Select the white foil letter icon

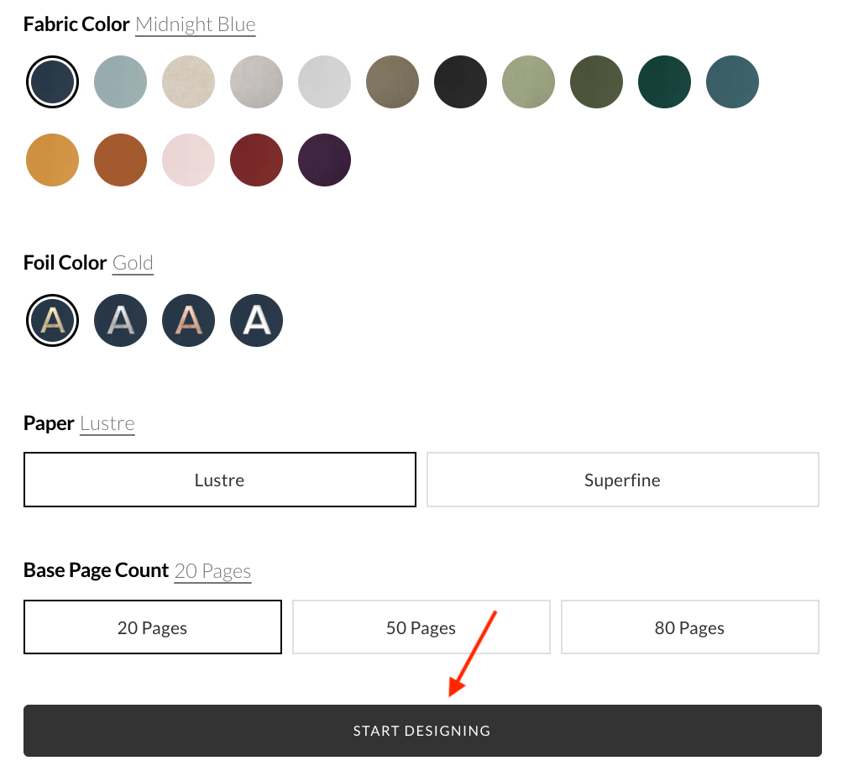tap(257, 319)
